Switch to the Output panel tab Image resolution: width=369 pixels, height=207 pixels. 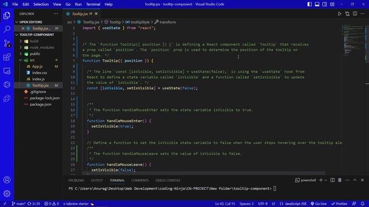tap(97, 180)
